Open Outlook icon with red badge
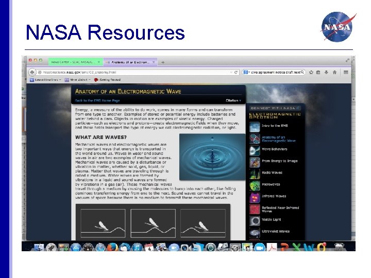 click(x=322, y=247)
